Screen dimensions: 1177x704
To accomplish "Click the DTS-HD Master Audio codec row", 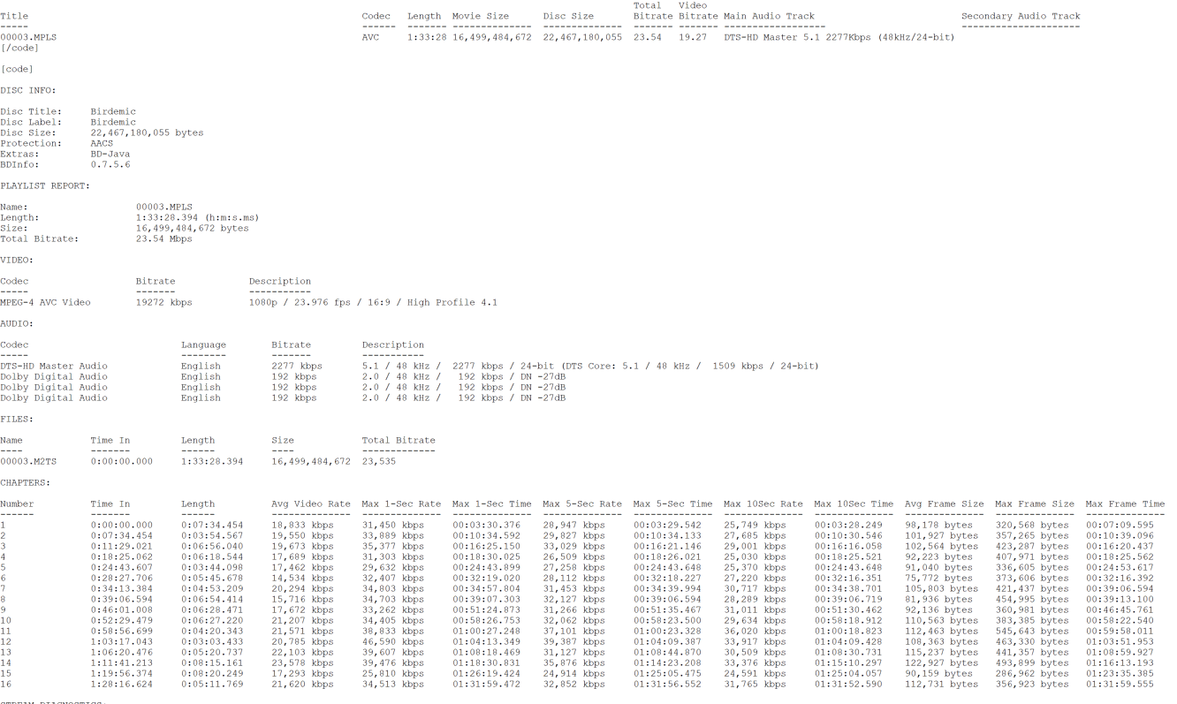I will point(54,366).
